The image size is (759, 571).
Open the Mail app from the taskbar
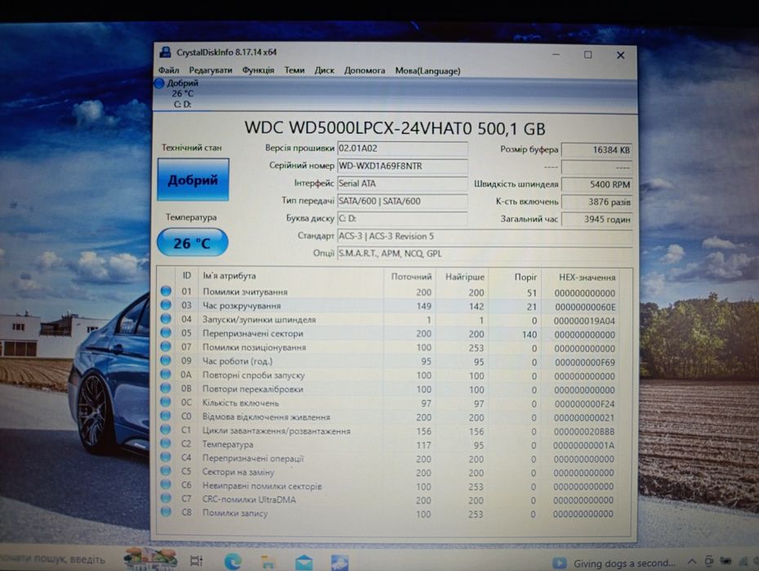pyautogui.click(x=303, y=562)
